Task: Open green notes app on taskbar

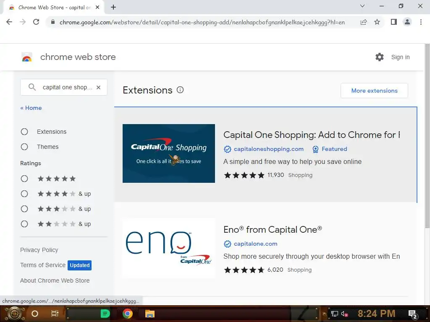Action: [105, 314]
